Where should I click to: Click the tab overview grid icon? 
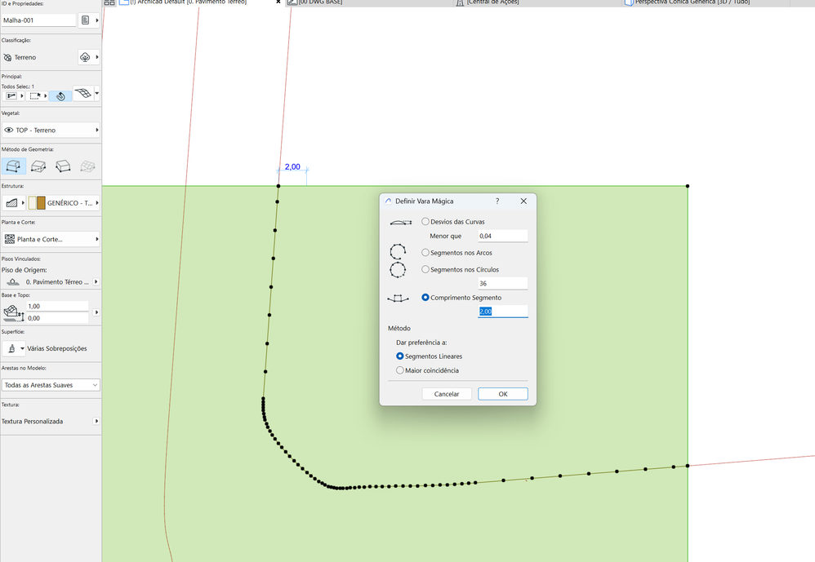(x=109, y=2)
